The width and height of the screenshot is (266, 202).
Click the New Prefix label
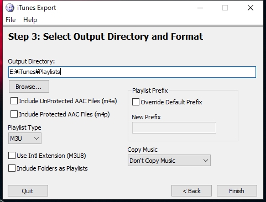pyautogui.click(x=146, y=117)
